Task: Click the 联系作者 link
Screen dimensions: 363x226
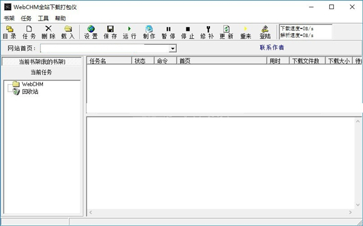Action: [272, 47]
